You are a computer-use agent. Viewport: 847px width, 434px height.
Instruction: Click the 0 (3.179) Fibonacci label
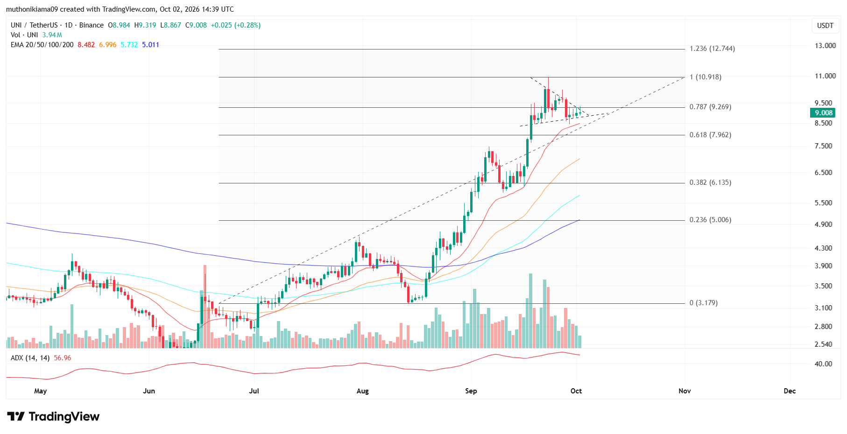(x=703, y=303)
